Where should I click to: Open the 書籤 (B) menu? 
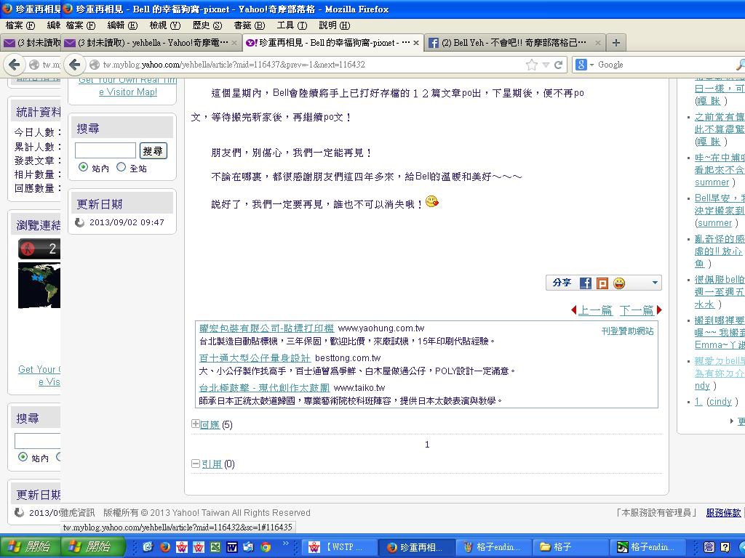250,25
